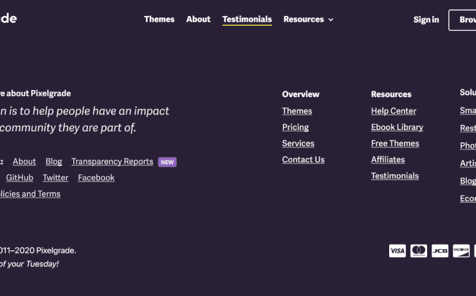Expand the Resources dropdown in the navbar
476x296 pixels.
point(308,19)
